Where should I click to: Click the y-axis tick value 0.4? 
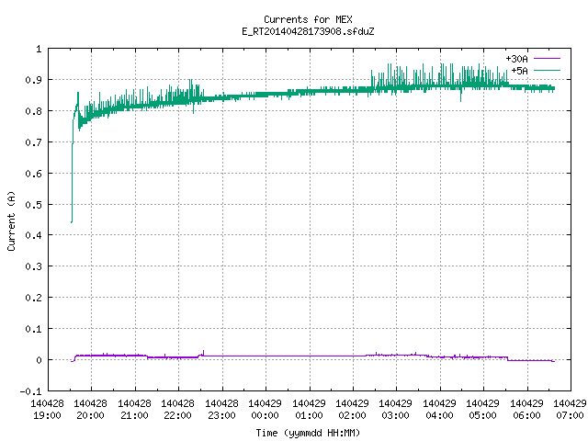[33, 235]
